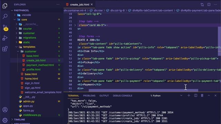Screen dimensions: 221x124
Task: Open sign_in.html file
Action: click(x=32, y=83)
